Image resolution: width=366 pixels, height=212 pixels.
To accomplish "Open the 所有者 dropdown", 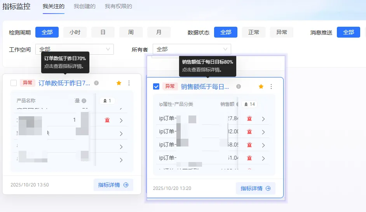I will coord(192,49).
